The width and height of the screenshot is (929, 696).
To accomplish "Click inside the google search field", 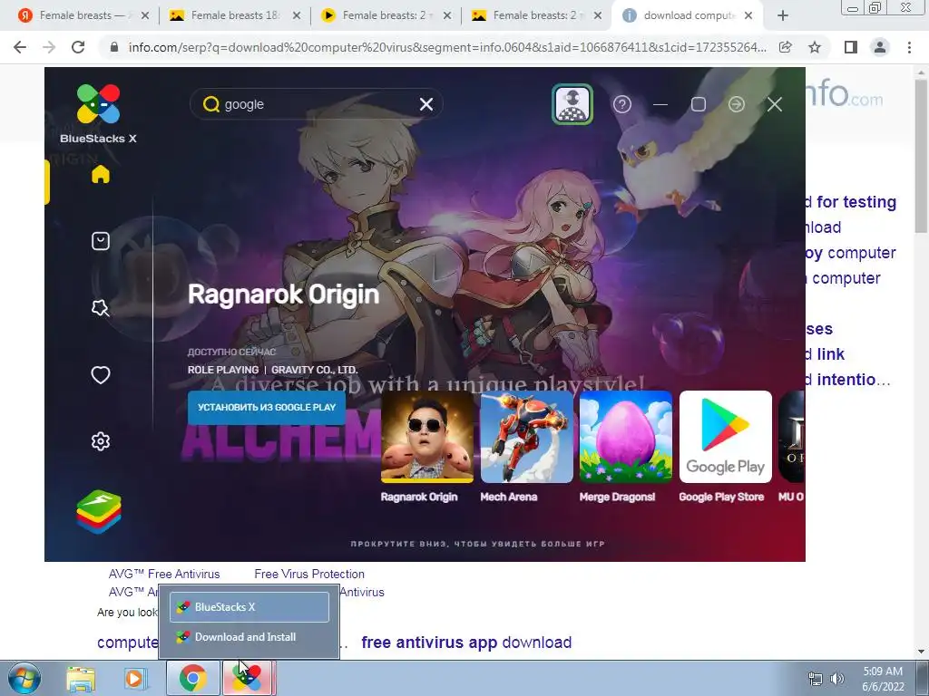I will pyautogui.click(x=317, y=104).
